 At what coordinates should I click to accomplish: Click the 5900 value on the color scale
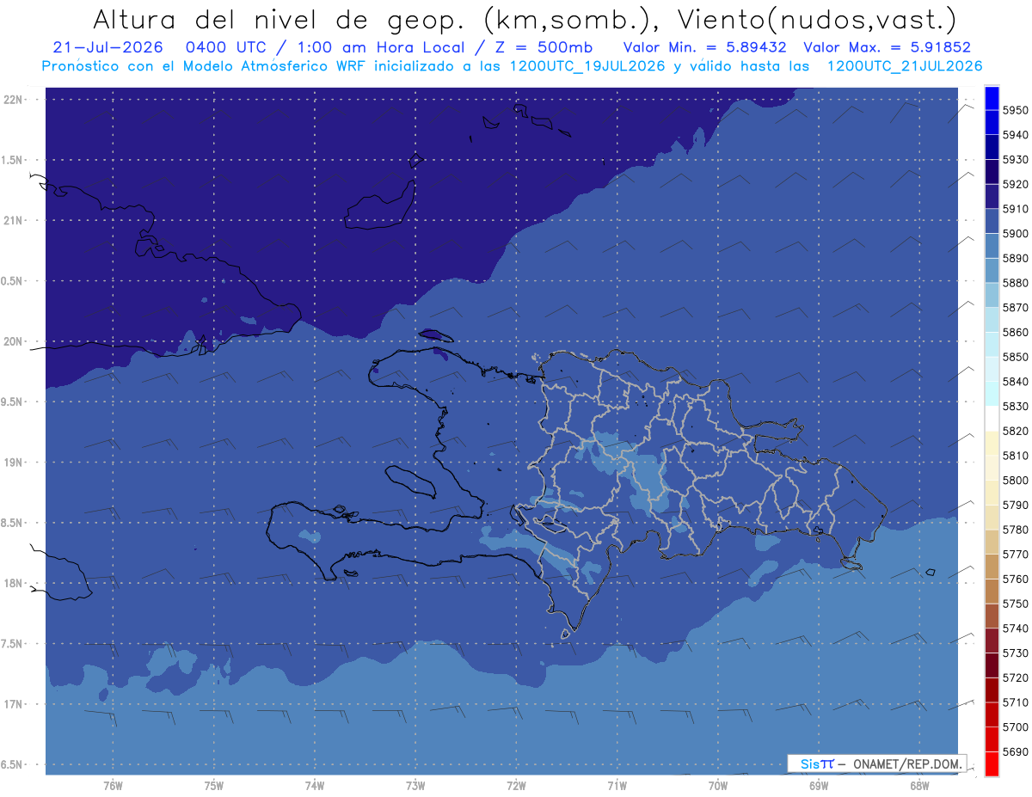point(1015,234)
